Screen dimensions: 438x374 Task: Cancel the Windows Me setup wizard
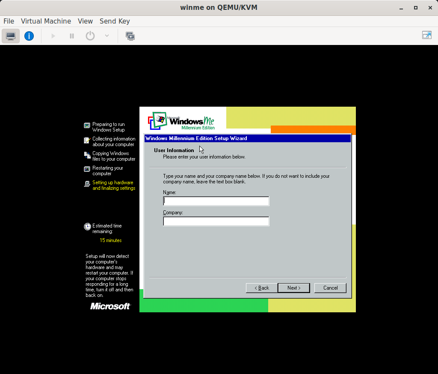tap(330, 288)
